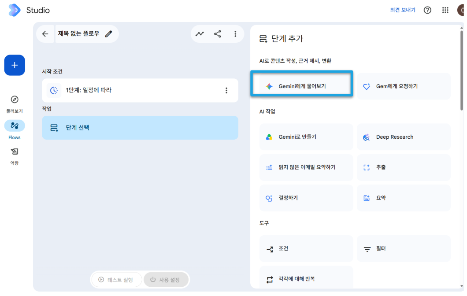Image resolution: width=467 pixels, height=296 pixels.
Task: Click the share icon in the toolbar
Action: click(217, 34)
